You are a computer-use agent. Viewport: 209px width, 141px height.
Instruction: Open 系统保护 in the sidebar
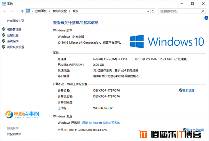pos(13,41)
